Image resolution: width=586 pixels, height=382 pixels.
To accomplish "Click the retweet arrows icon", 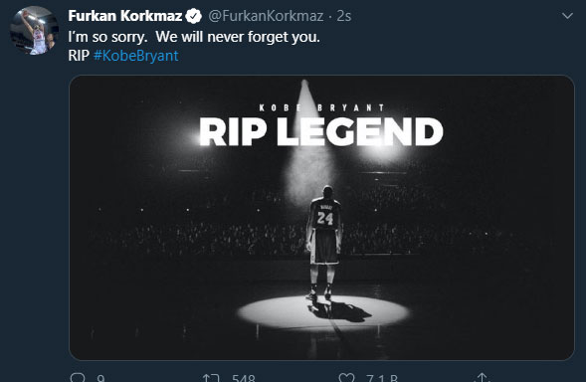I will tap(211, 378).
